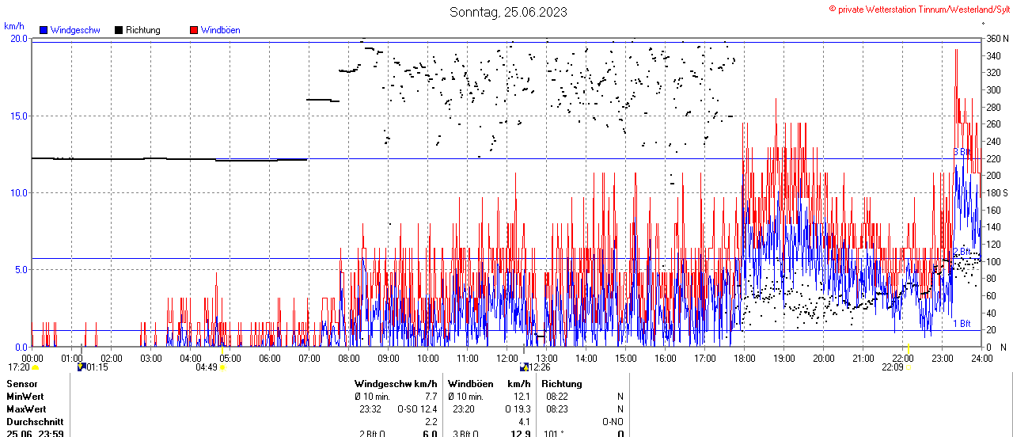Click the 08:00 time axis label
The width and height of the screenshot is (1013, 437).
(x=349, y=358)
